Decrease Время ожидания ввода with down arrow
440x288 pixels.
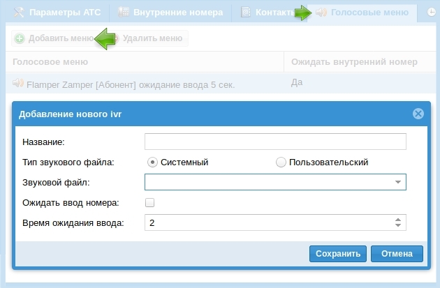click(x=397, y=226)
